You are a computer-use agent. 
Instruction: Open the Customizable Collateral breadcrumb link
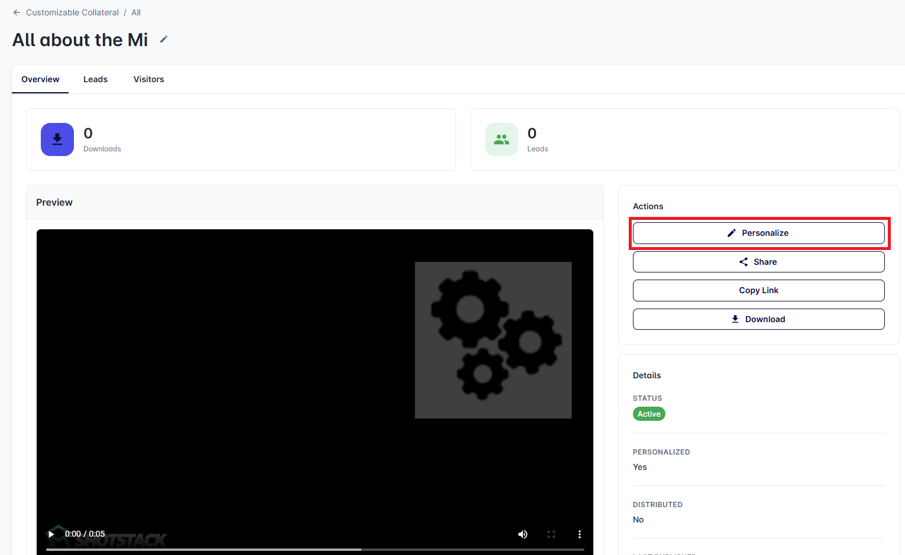72,12
